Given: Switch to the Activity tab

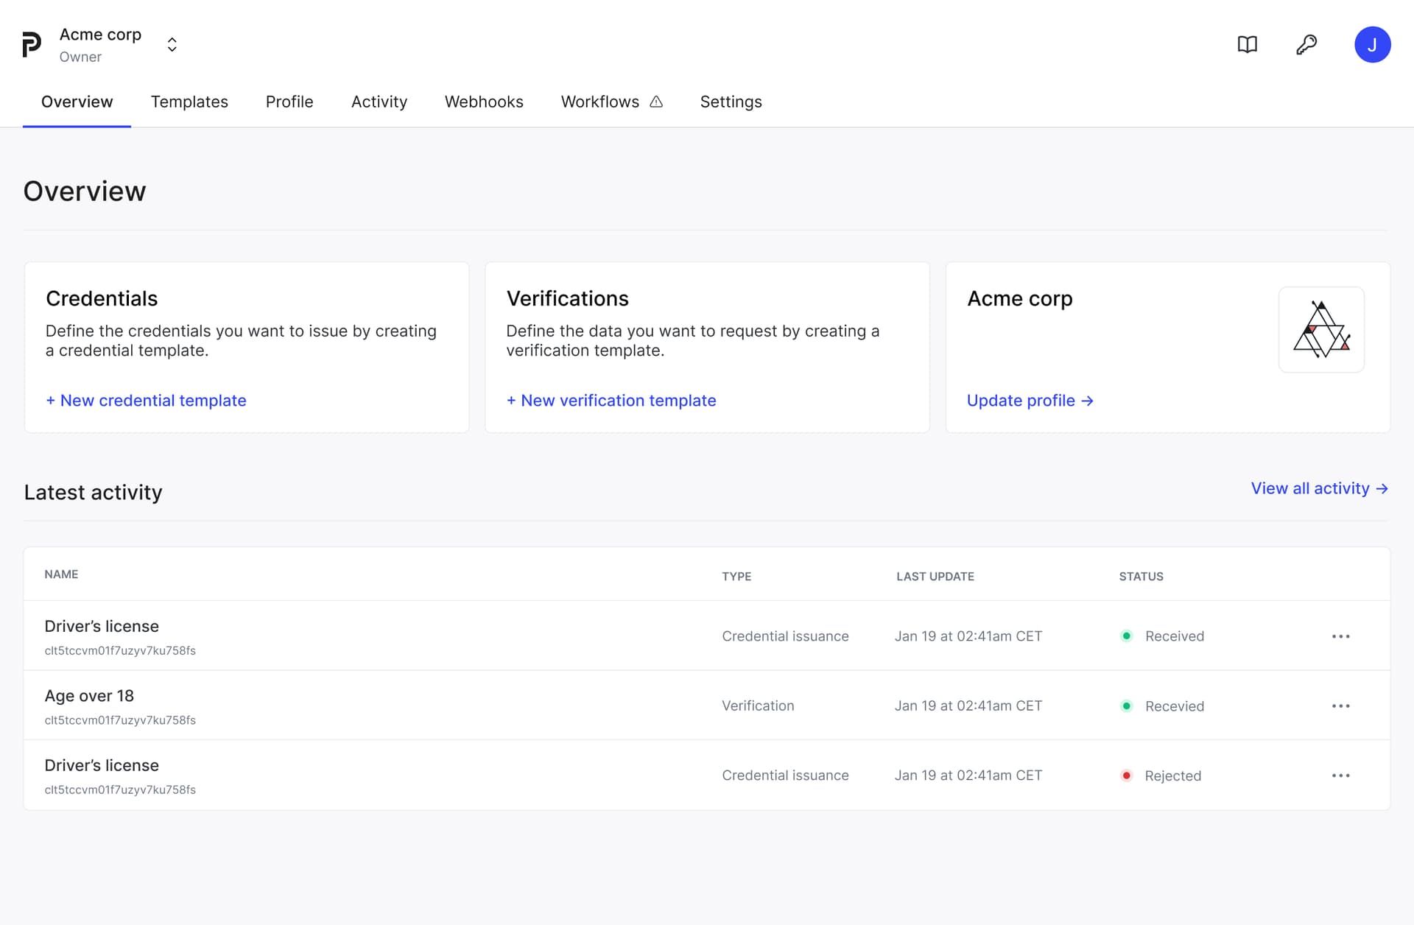Looking at the screenshot, I should click(379, 102).
